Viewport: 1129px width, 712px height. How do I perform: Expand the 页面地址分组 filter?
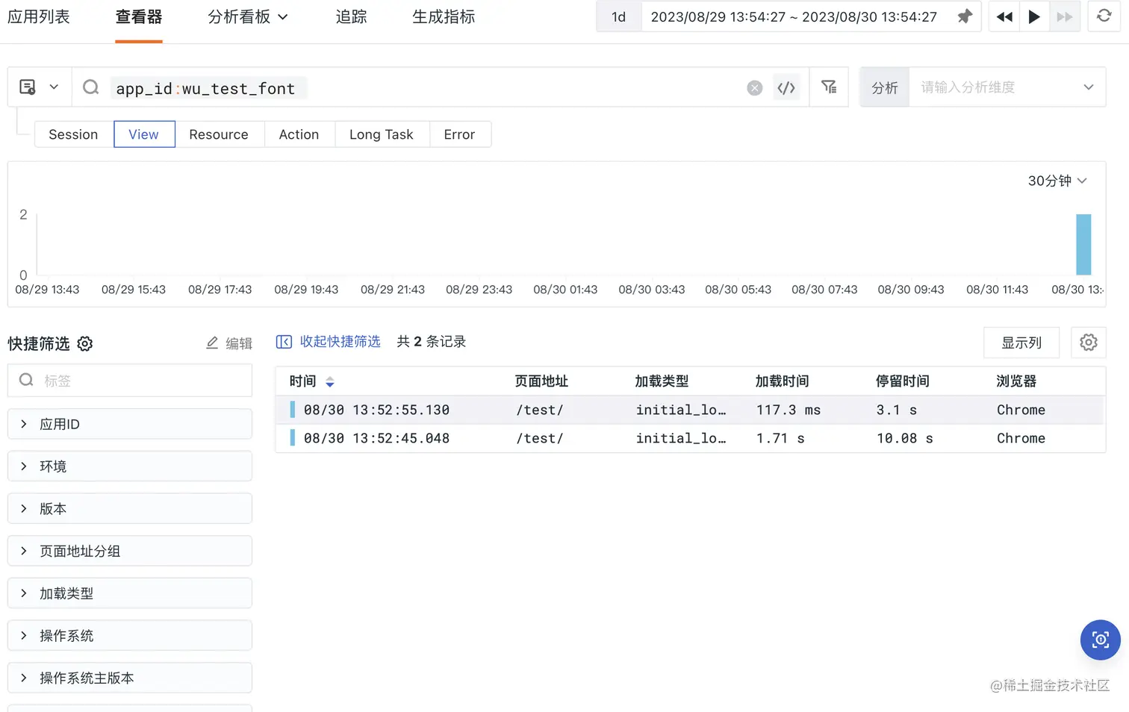pos(130,551)
